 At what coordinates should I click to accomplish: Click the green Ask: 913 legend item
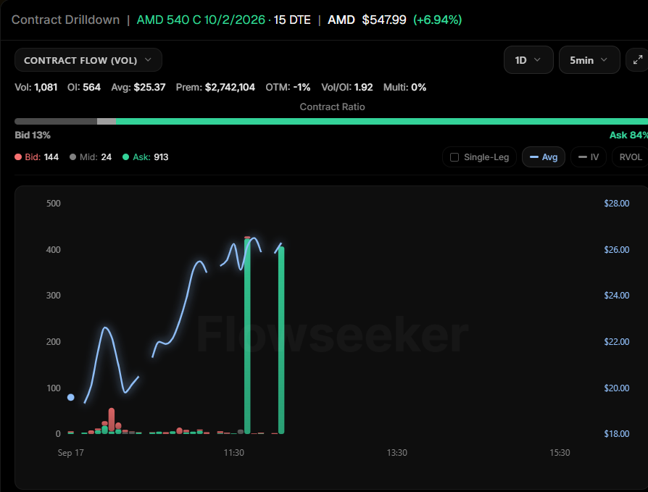pyautogui.click(x=146, y=157)
